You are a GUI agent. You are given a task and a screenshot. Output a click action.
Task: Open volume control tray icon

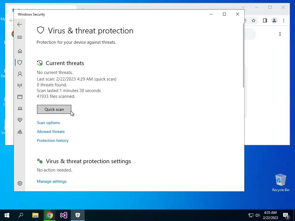(258, 215)
